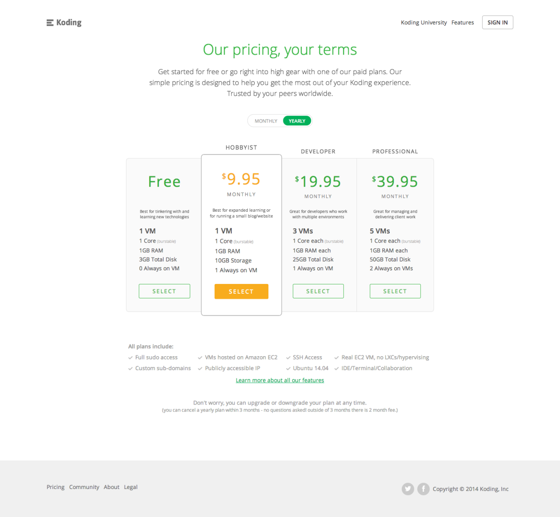
Task: Keep billing set to YEARLY
Action: (x=297, y=120)
